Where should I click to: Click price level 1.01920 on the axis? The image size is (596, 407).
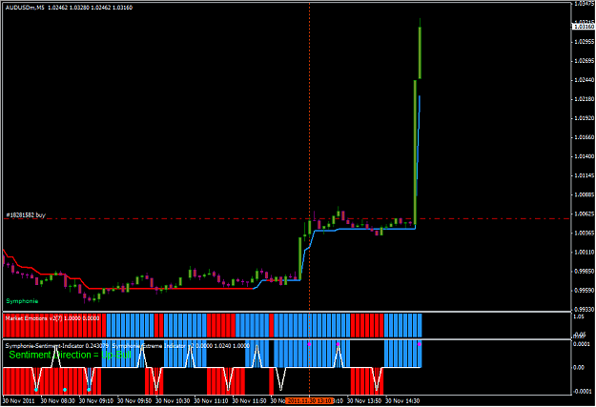585,118
